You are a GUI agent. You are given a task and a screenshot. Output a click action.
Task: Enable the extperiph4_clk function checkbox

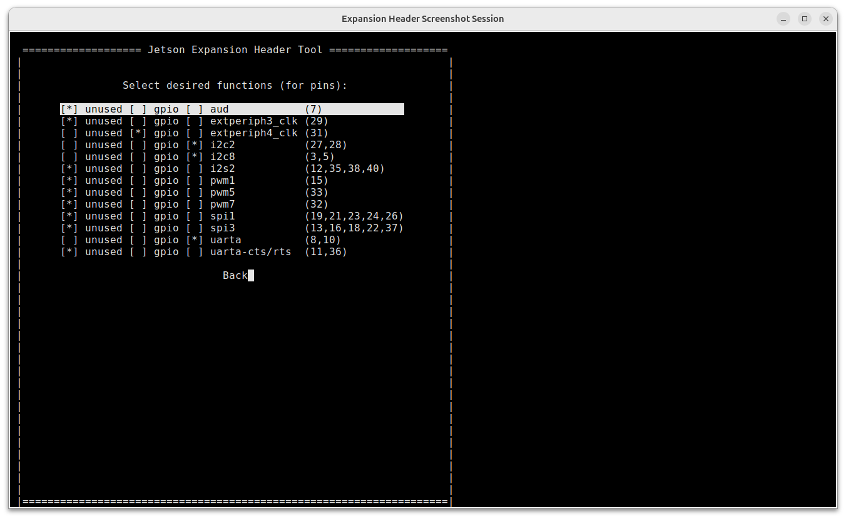click(x=195, y=133)
